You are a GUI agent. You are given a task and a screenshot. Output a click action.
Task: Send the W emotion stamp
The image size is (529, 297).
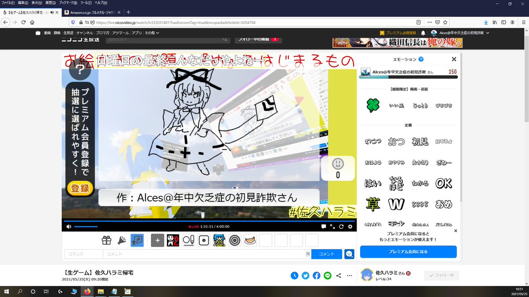click(x=396, y=204)
